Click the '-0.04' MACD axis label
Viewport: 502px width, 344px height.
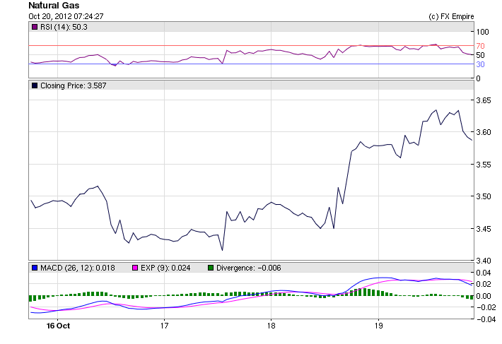(486, 319)
